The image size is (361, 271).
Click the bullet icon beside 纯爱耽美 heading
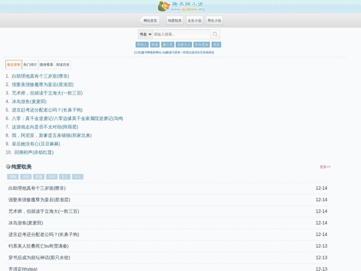click(8, 167)
